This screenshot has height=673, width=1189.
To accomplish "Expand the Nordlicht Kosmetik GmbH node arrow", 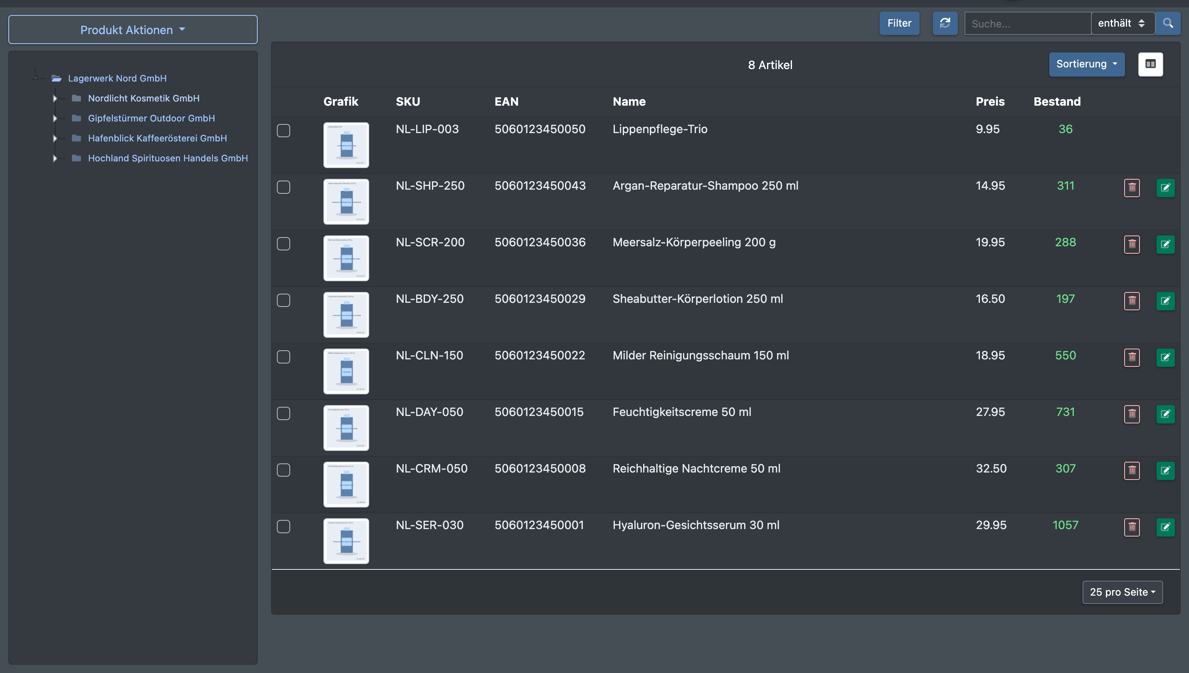I will click(x=55, y=99).
